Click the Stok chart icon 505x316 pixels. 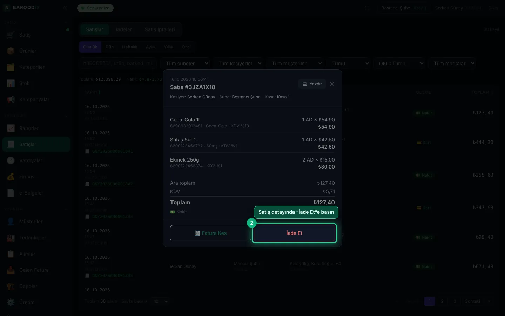(11, 83)
